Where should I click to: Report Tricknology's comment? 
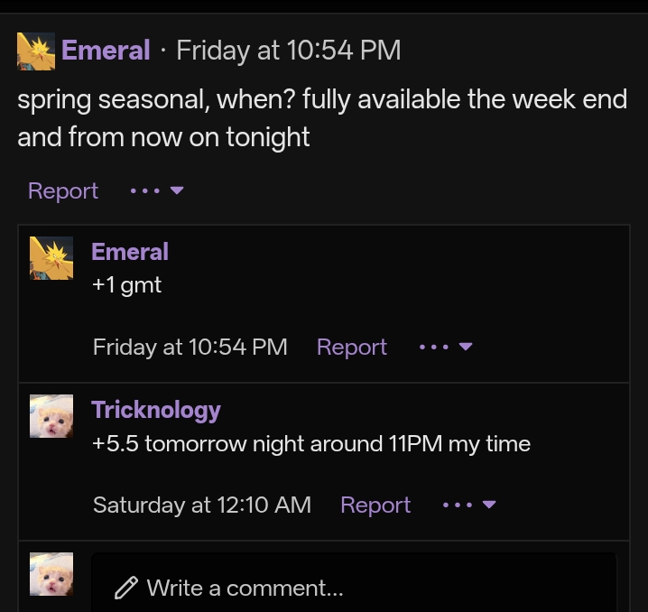click(x=375, y=505)
